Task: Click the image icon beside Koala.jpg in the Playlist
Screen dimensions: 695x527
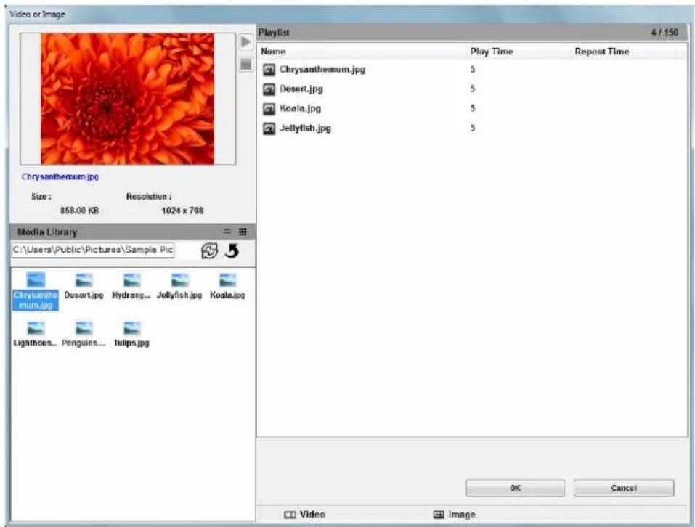Action: tap(269, 108)
